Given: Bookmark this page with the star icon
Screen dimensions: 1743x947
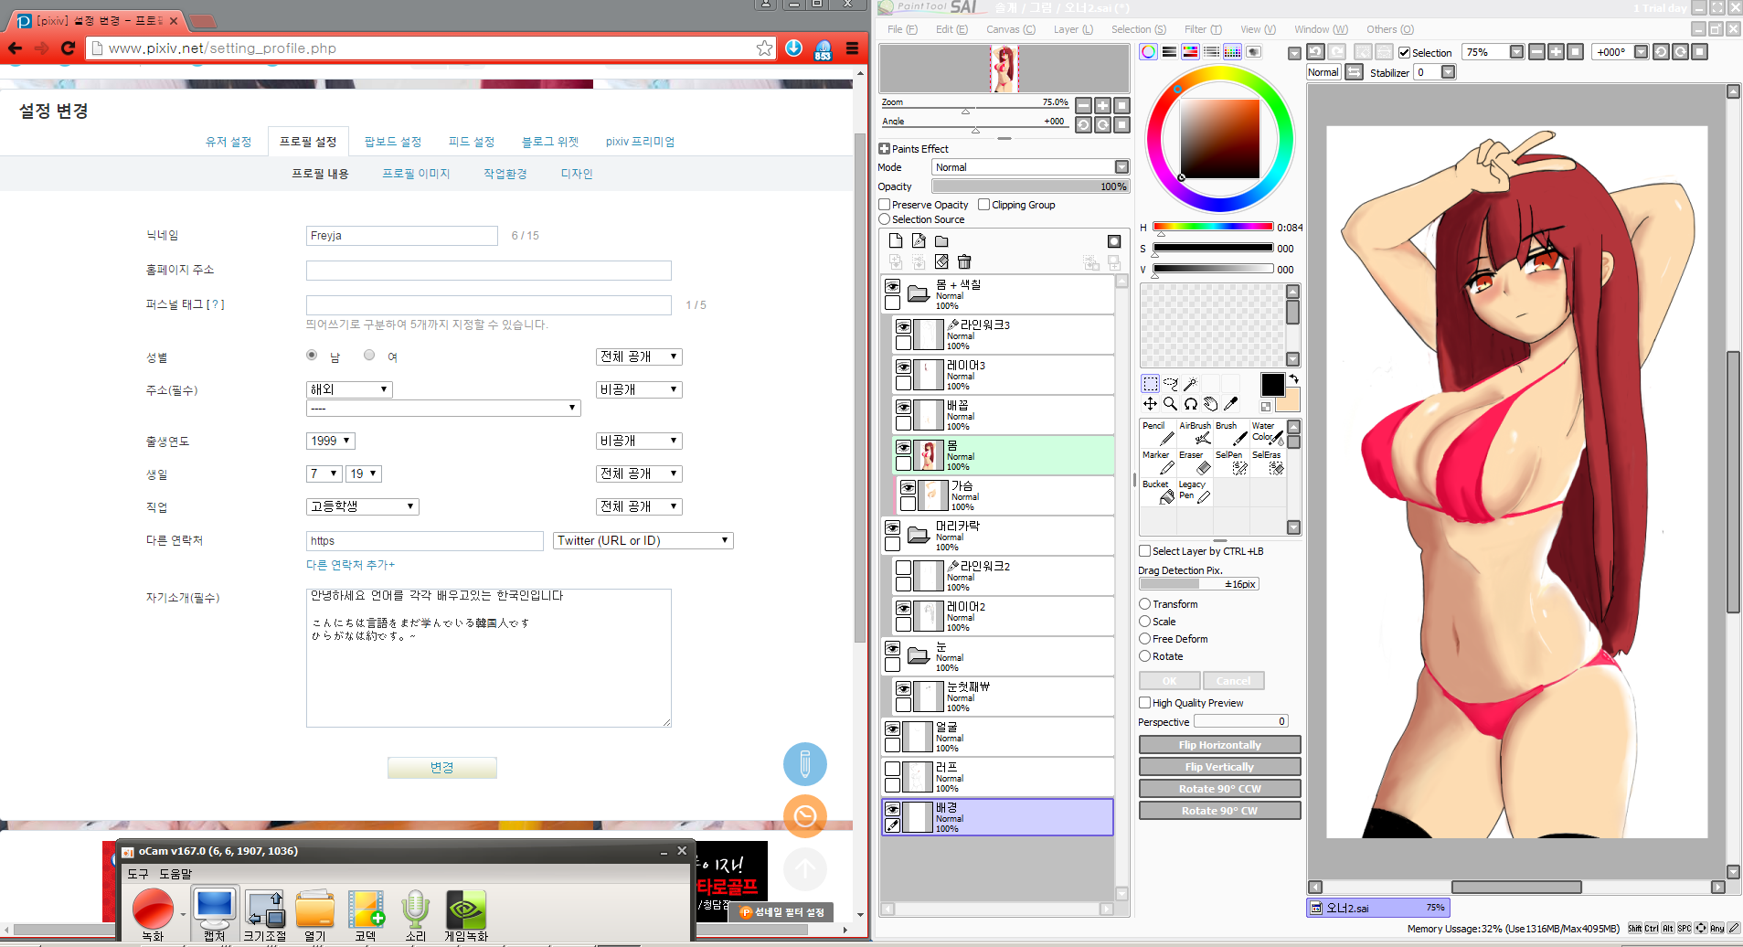Looking at the screenshot, I should click(x=765, y=48).
